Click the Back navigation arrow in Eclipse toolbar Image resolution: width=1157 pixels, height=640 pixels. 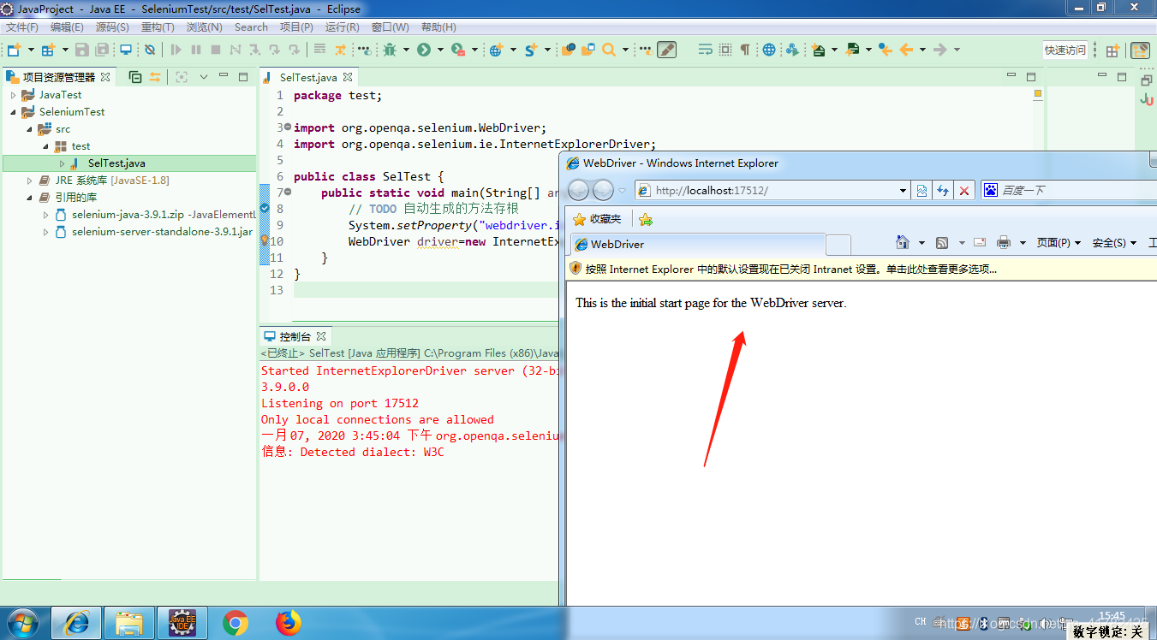click(x=906, y=50)
